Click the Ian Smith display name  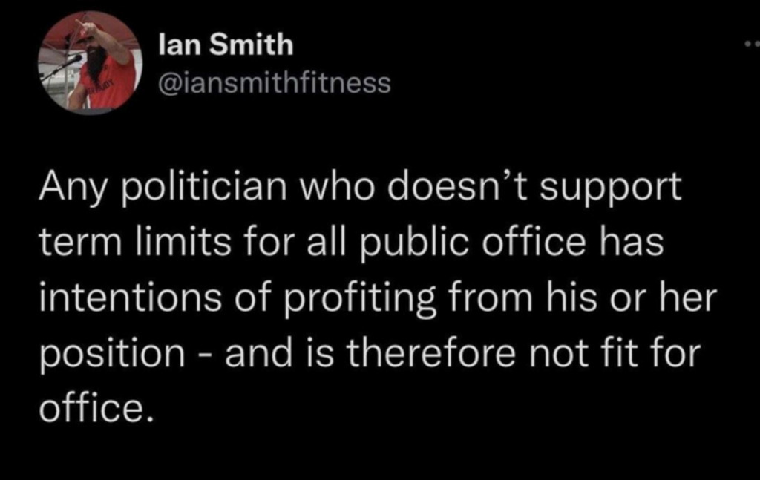(226, 45)
